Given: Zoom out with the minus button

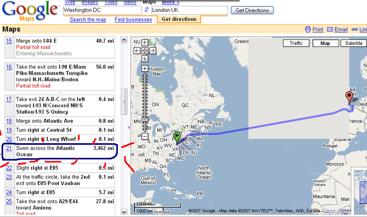Looking at the screenshot, I should 145,136.
